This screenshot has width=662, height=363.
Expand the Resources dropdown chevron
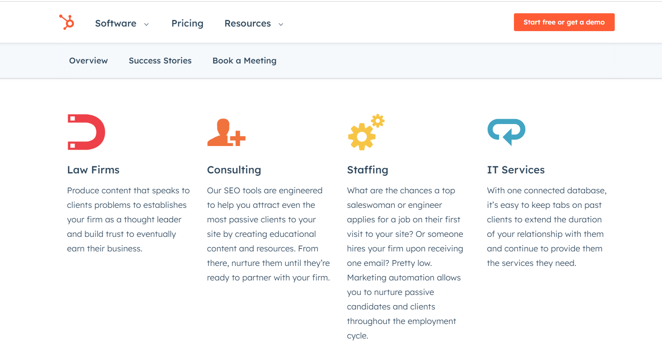pyautogui.click(x=281, y=24)
